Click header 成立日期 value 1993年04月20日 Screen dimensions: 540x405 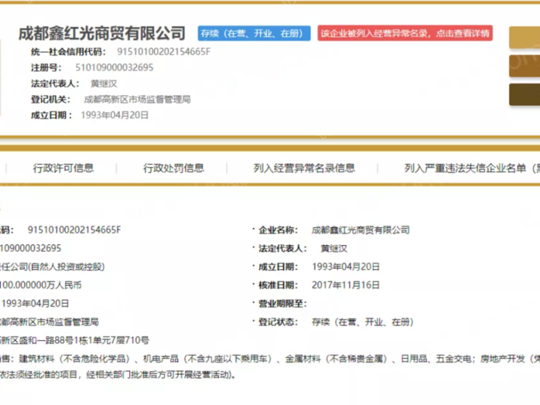(x=115, y=115)
